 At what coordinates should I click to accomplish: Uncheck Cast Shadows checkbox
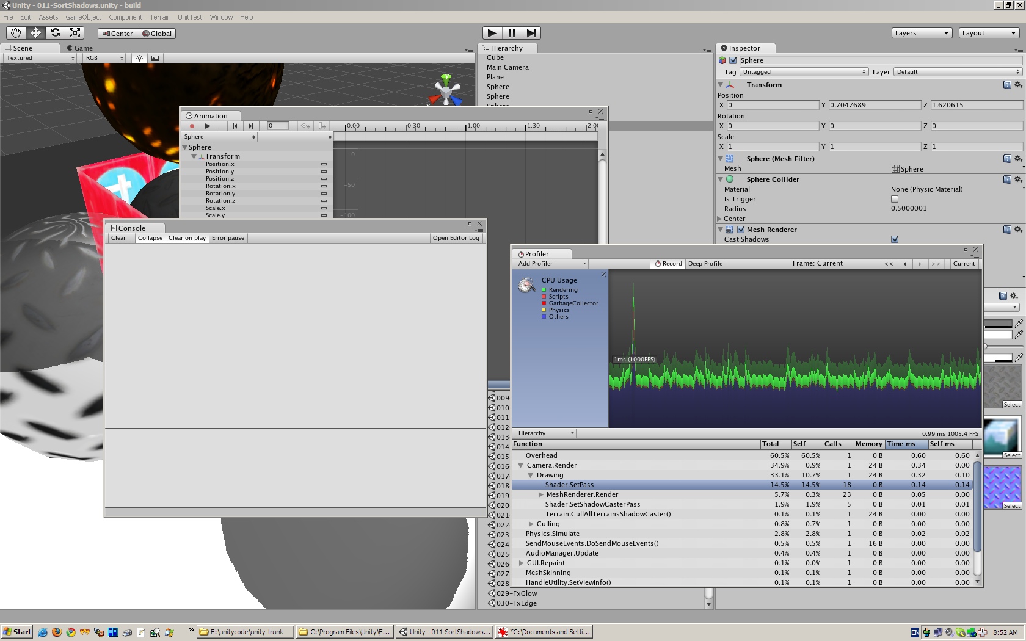895,239
